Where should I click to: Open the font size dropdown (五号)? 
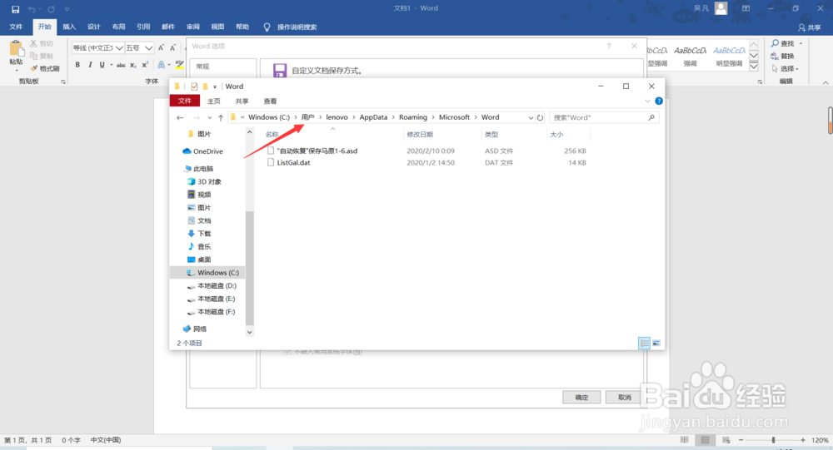[149, 48]
